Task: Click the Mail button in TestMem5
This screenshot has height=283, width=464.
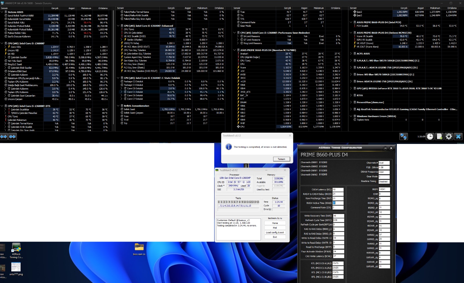Action: [275, 228]
